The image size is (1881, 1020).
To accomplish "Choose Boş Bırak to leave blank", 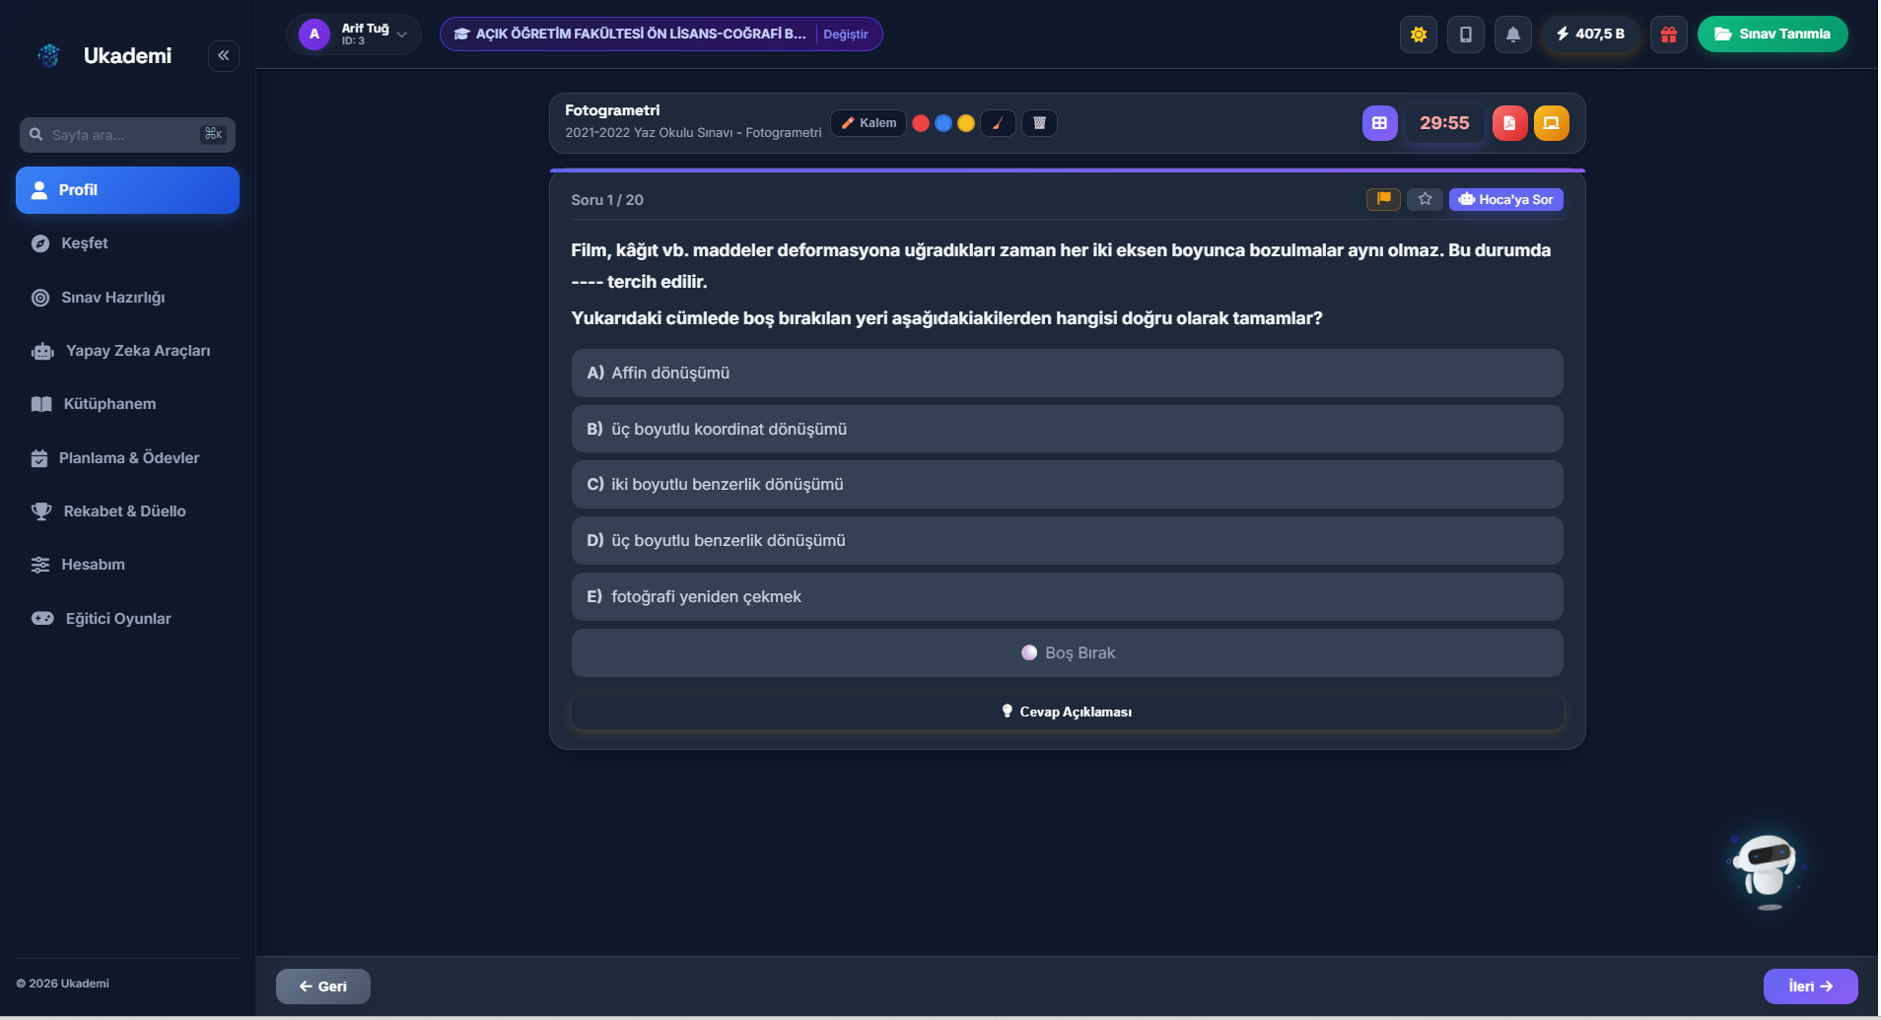I will point(1067,653).
